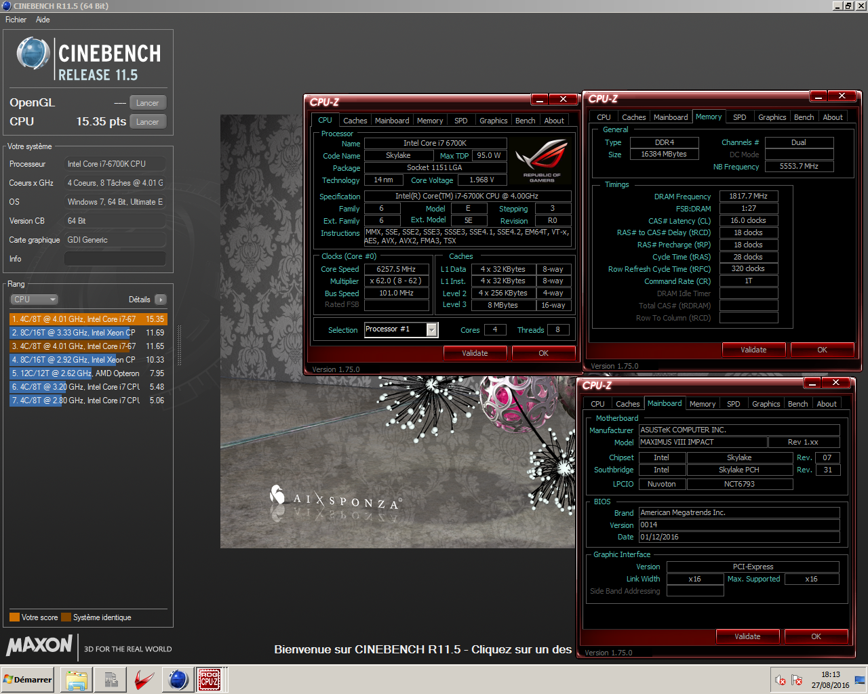Click the Cinebench logo sphere icon

[33, 54]
